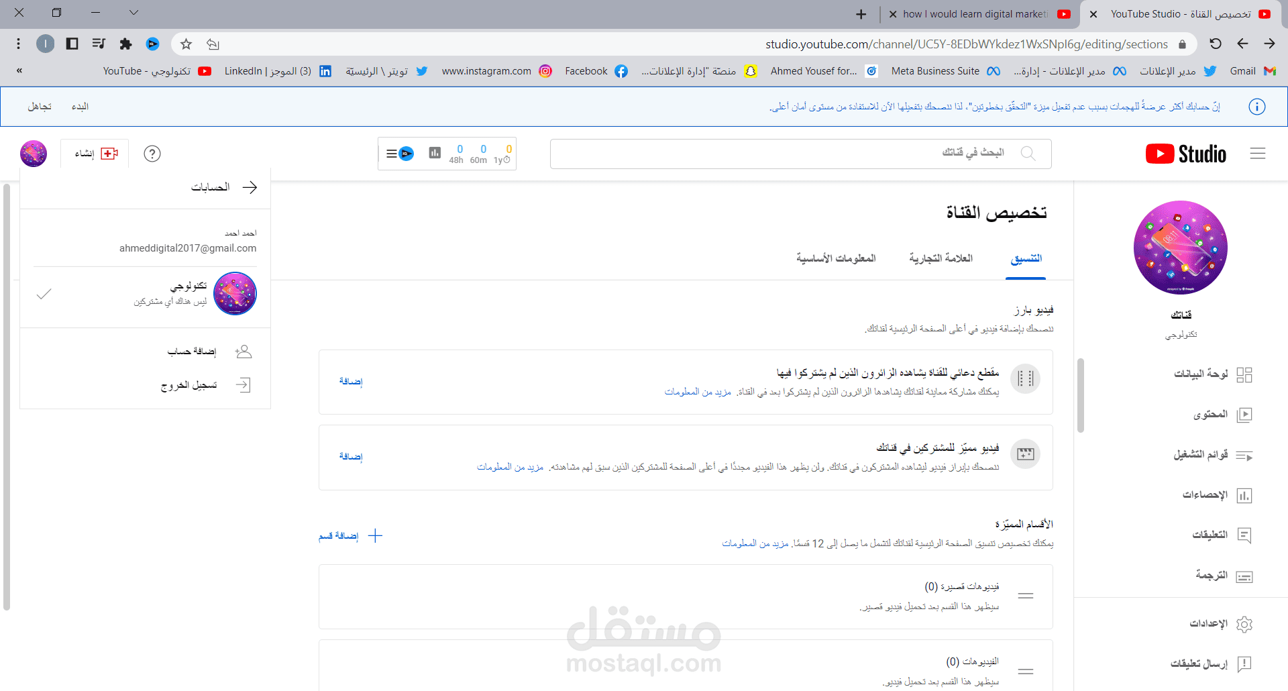This screenshot has width=1288, height=691.
Task: Select the تكنولوجي channel account with checkmark
Action: (x=146, y=294)
